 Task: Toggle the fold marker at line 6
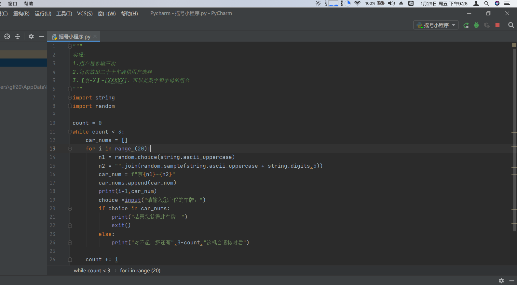coord(70,89)
